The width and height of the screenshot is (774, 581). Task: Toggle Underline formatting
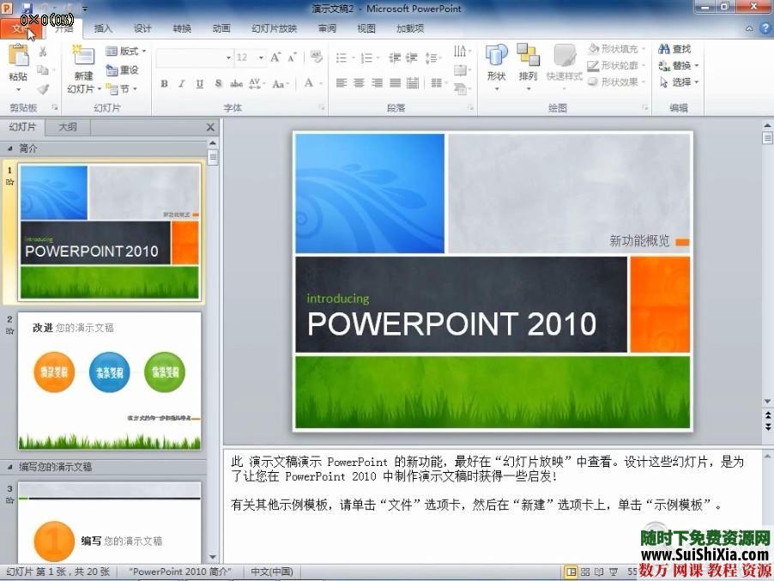pyautogui.click(x=199, y=83)
